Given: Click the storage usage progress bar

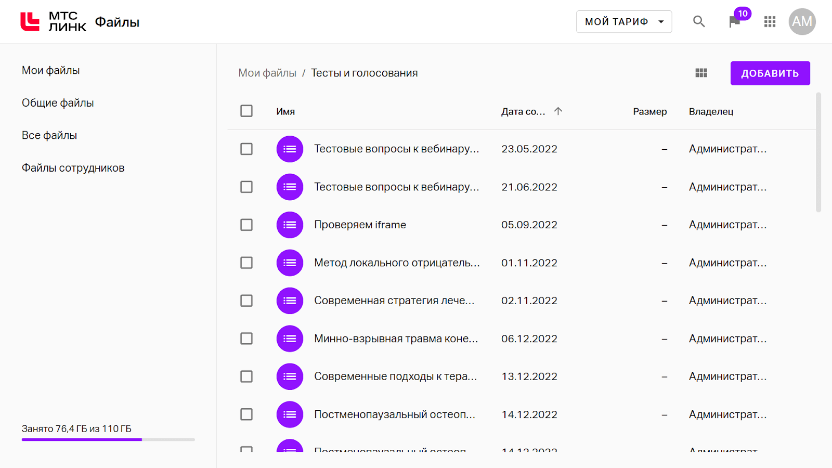Looking at the screenshot, I should 108,439.
